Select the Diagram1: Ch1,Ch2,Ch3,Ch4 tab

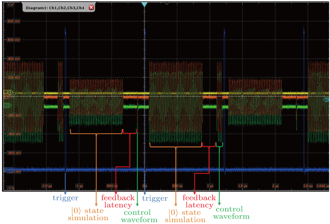click(59, 8)
